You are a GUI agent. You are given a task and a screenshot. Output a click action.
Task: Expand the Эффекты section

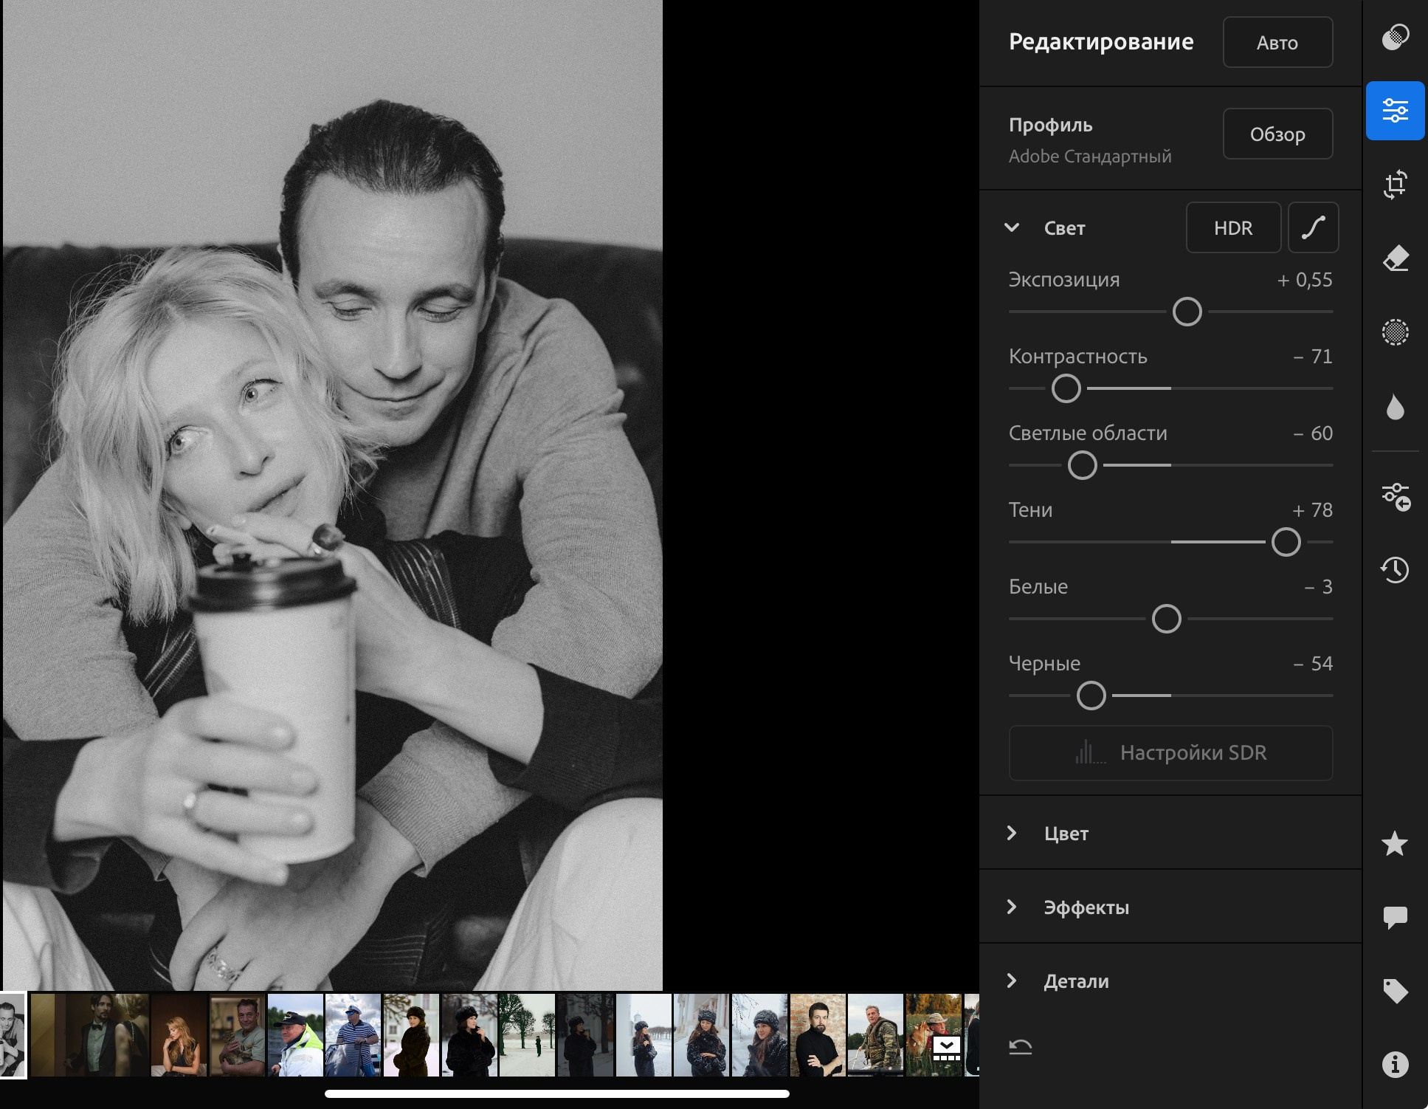coord(1013,907)
